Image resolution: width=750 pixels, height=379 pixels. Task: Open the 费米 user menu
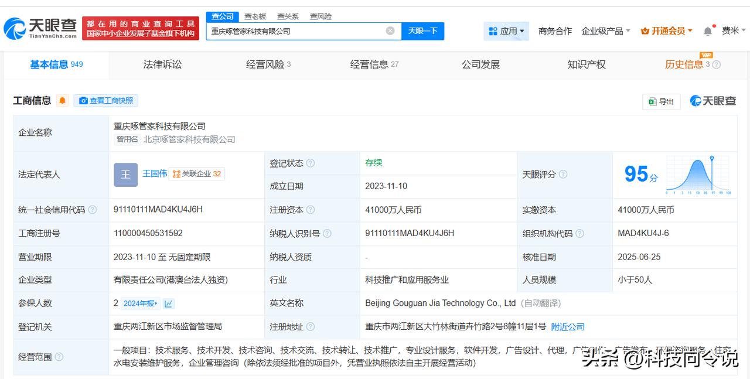coord(734,31)
